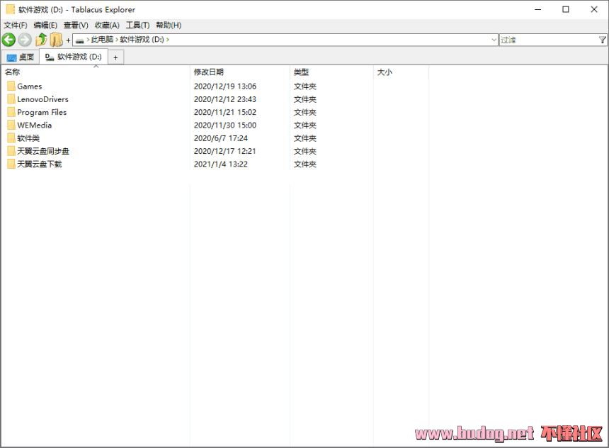Select the Games folder name
Screen dimensions: 609x448
tap(30, 86)
